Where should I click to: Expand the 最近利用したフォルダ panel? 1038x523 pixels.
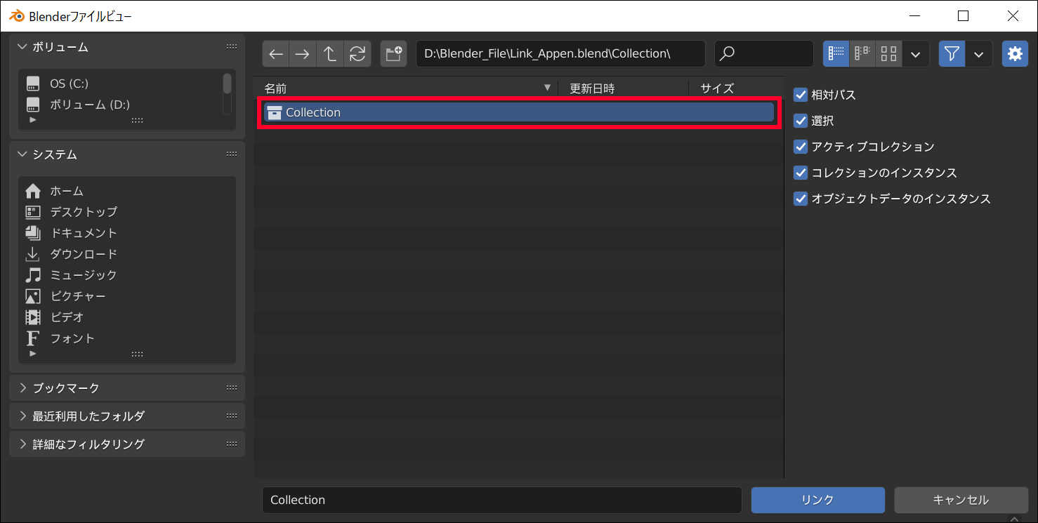pos(88,416)
